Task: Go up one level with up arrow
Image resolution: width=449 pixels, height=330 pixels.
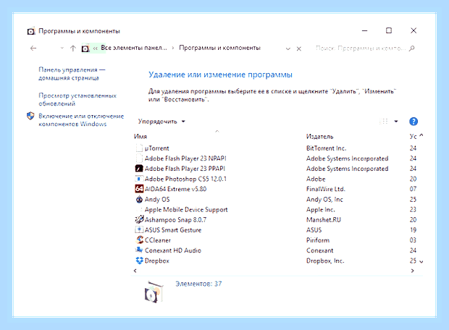Action: pos(73,48)
